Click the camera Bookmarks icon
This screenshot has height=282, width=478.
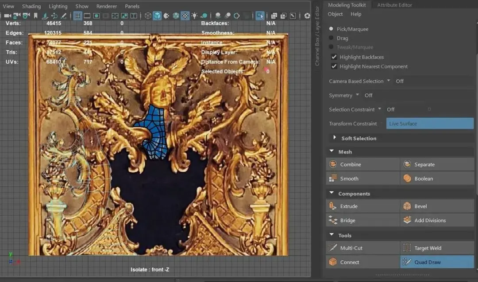pos(36,15)
